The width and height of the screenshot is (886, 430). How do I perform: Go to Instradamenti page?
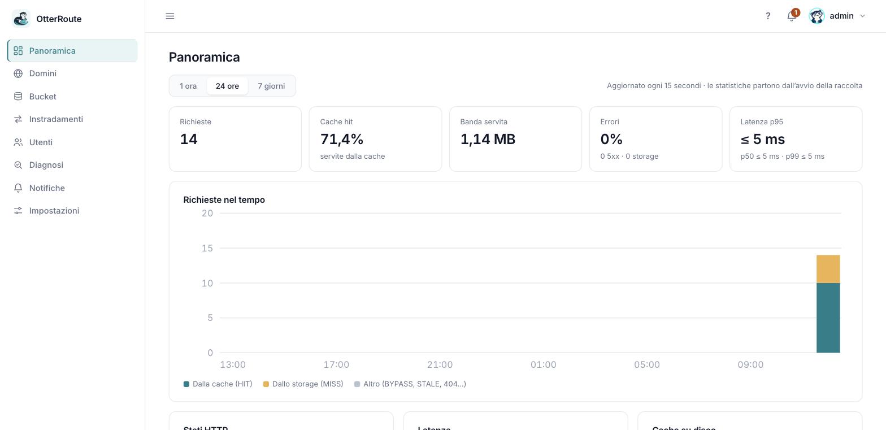pyautogui.click(x=72, y=119)
